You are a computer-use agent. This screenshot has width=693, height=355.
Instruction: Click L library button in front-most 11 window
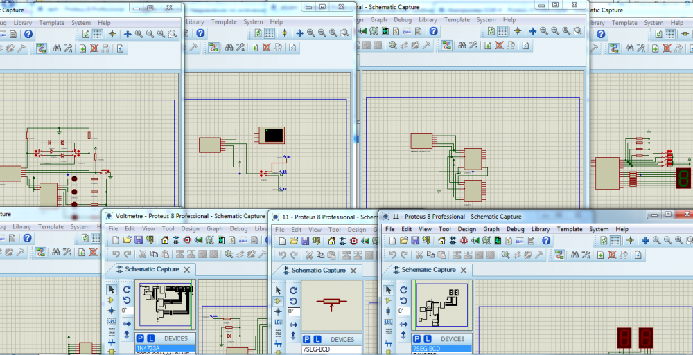click(x=429, y=339)
